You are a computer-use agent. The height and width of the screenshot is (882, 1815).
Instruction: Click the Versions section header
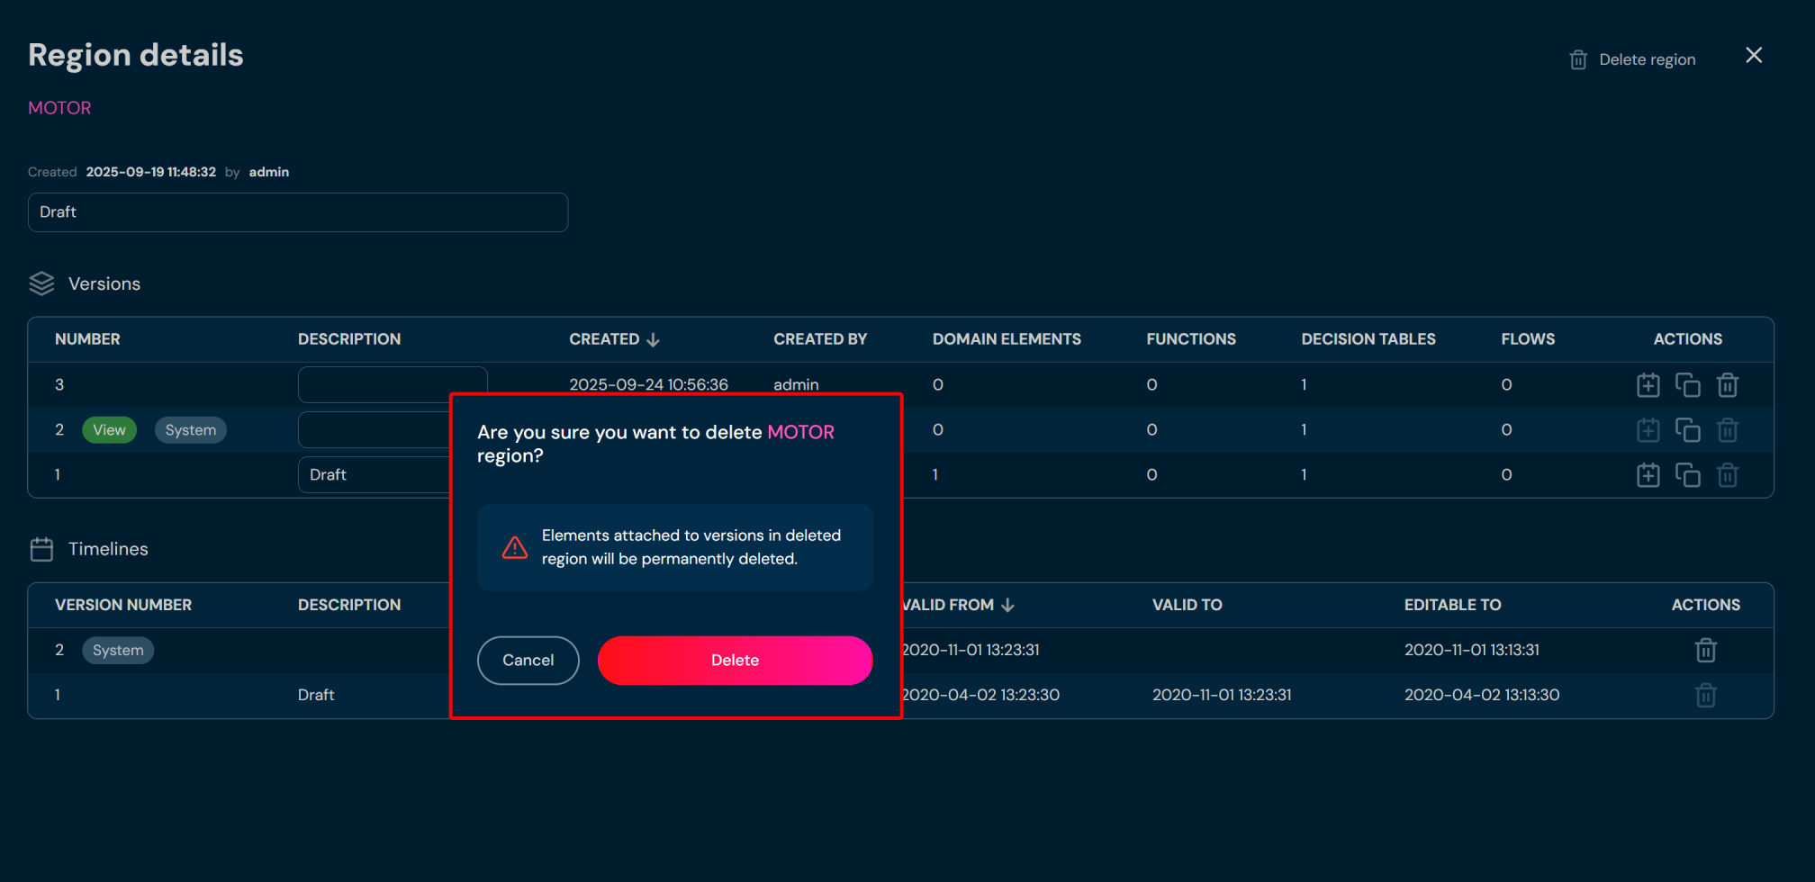104,283
